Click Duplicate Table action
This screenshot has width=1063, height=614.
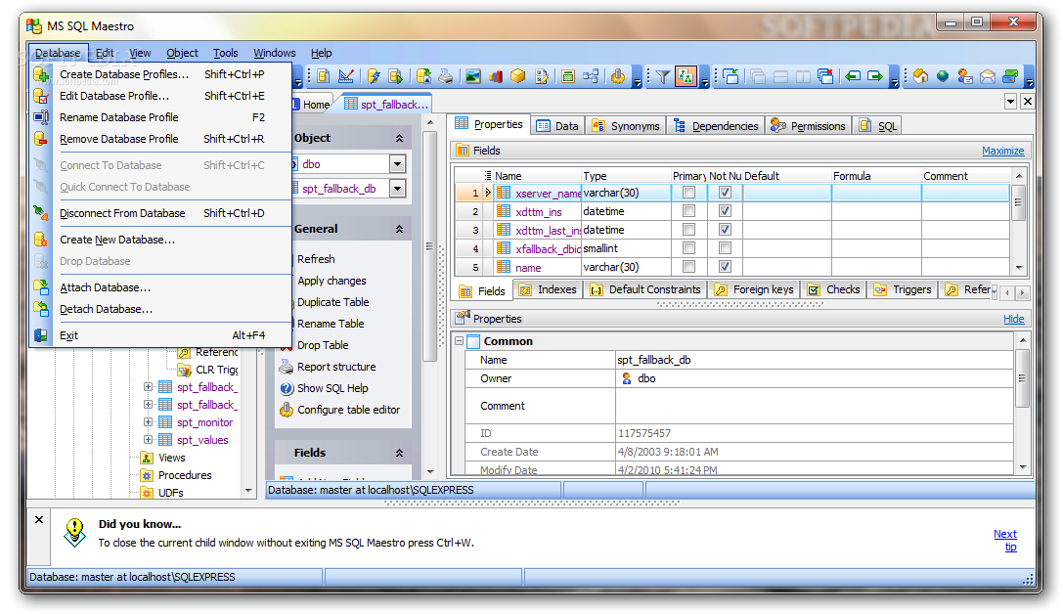tap(332, 302)
